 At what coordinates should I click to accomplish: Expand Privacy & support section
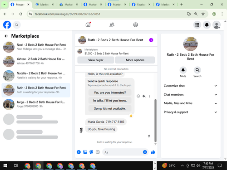click(x=190, y=112)
